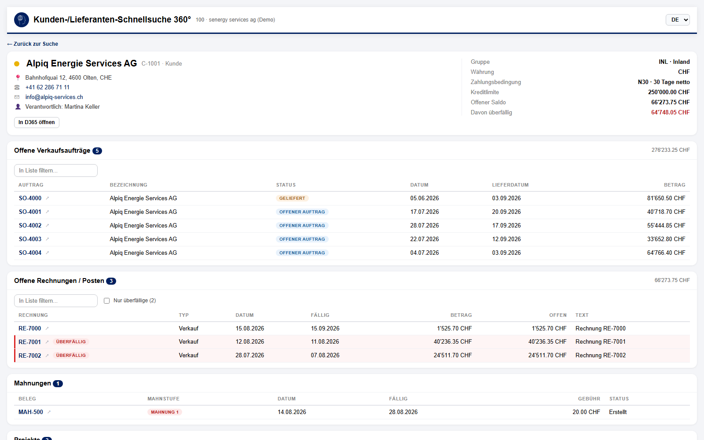Screen dimensions: 704x440
Task: Click the yellow status dot beside customer name
Action: coord(17,64)
